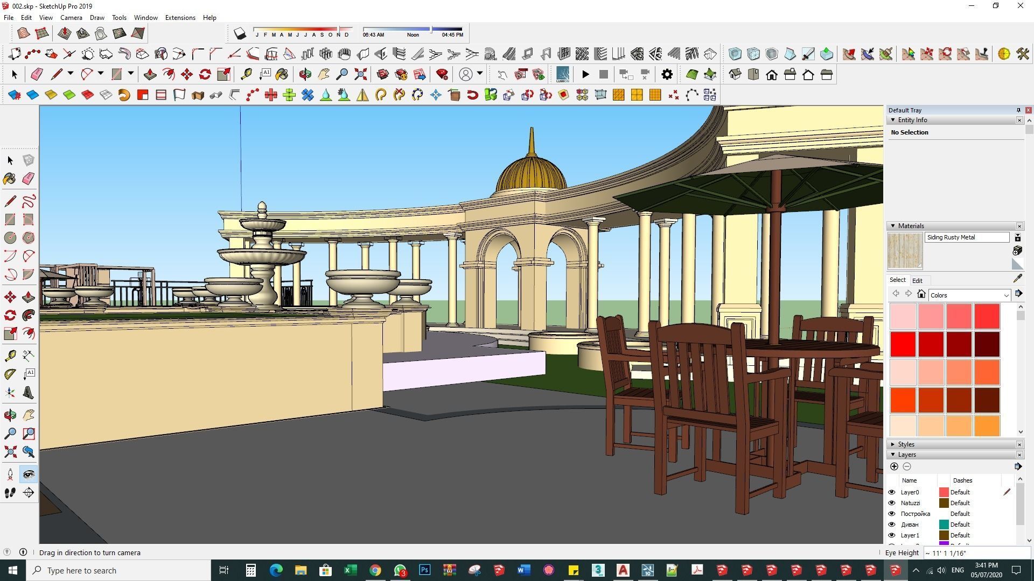Select the Eraser tool in left toolbar
The image size is (1034, 581).
tap(29, 179)
